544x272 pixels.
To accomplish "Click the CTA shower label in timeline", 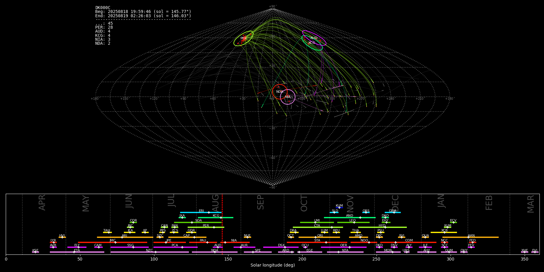I will [317, 226].
